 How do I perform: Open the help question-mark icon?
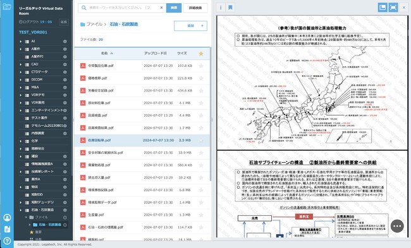[7, 240]
